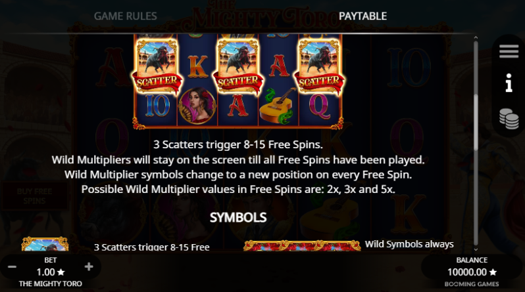Click the left Scatter bull symbol
This screenshot has height=292, width=525.
coord(157,68)
